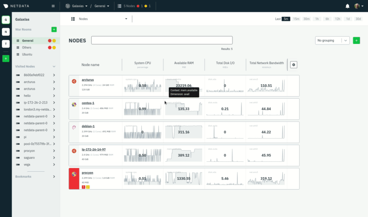Click centos-1 Available RAM chart
This screenshot has height=217, width=368.
[x=184, y=109]
